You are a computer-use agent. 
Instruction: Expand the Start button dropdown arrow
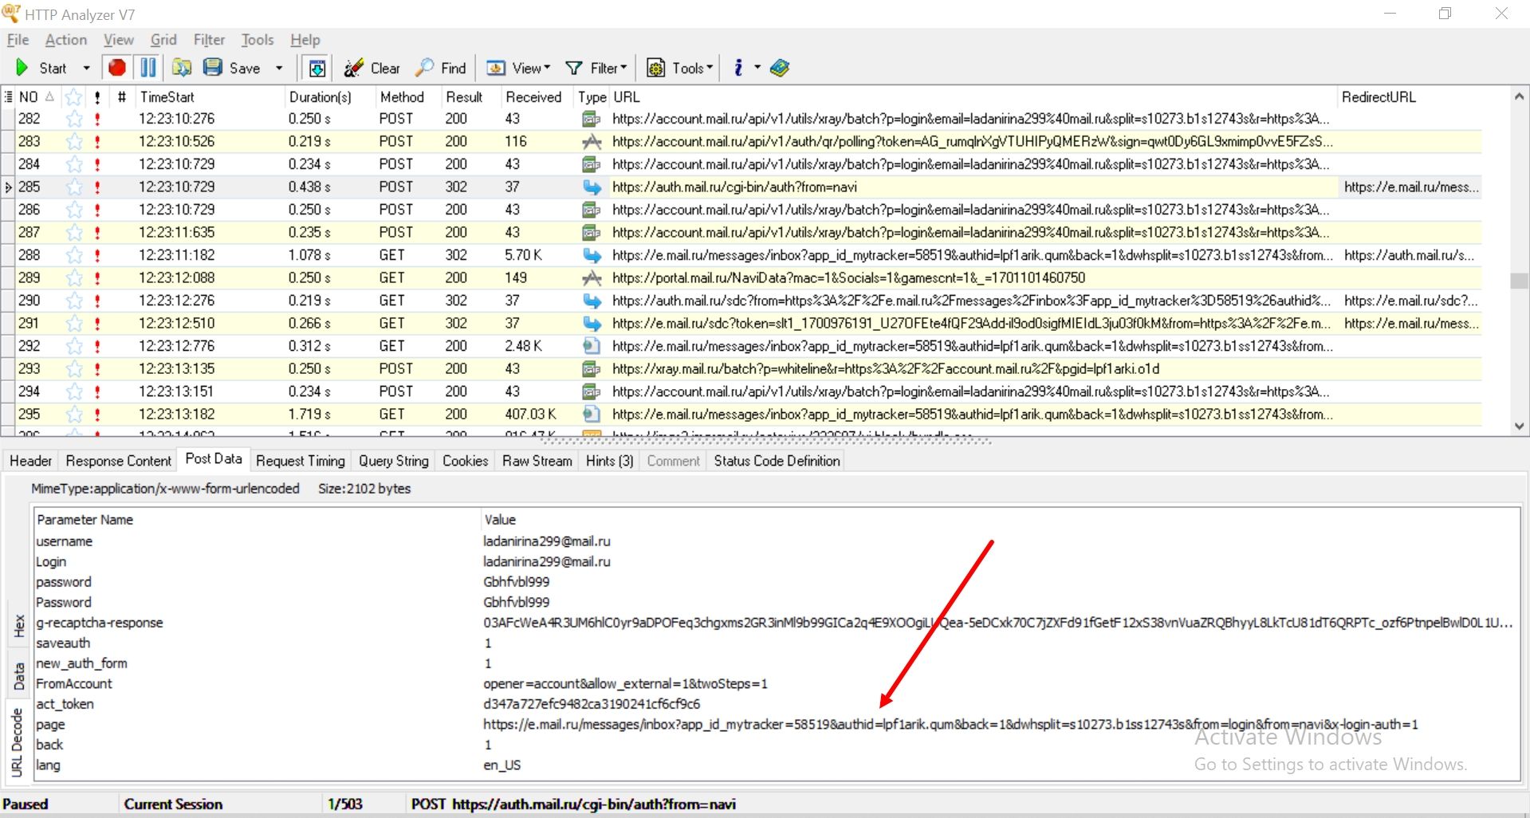[x=87, y=69]
